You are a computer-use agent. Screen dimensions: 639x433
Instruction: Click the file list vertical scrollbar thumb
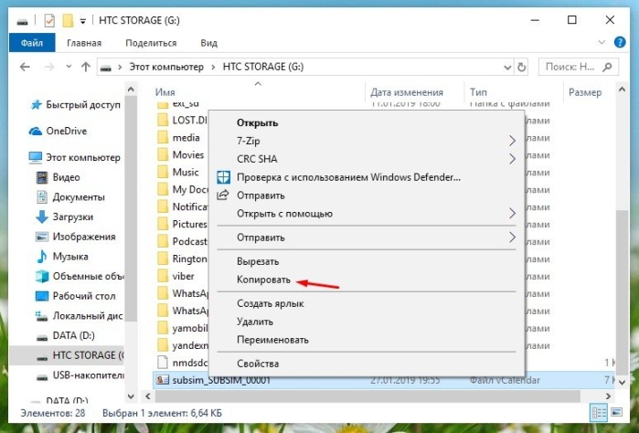(622, 291)
